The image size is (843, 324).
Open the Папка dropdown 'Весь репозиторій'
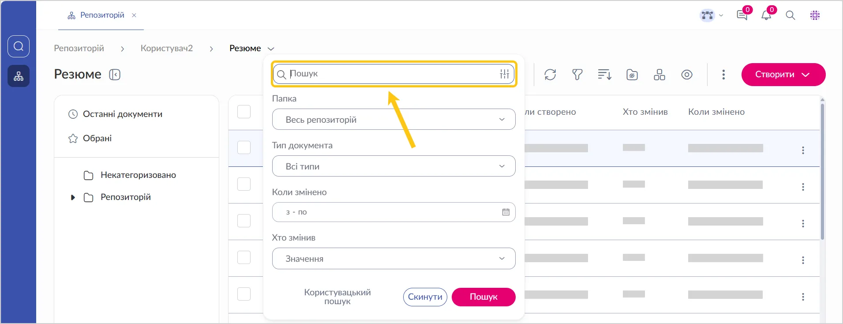[x=393, y=120]
